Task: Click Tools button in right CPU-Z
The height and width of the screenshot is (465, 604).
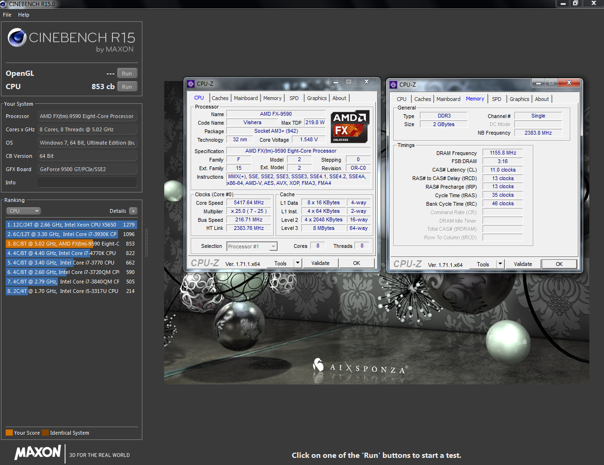Action: click(483, 264)
